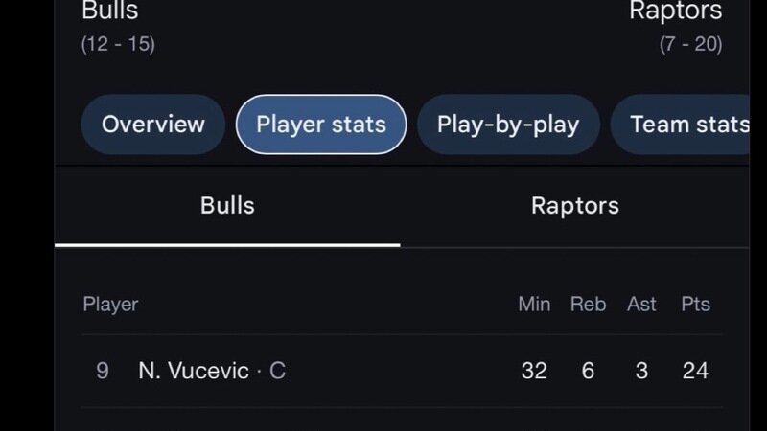
Task: Select the Player stats chip
Action: (x=321, y=125)
